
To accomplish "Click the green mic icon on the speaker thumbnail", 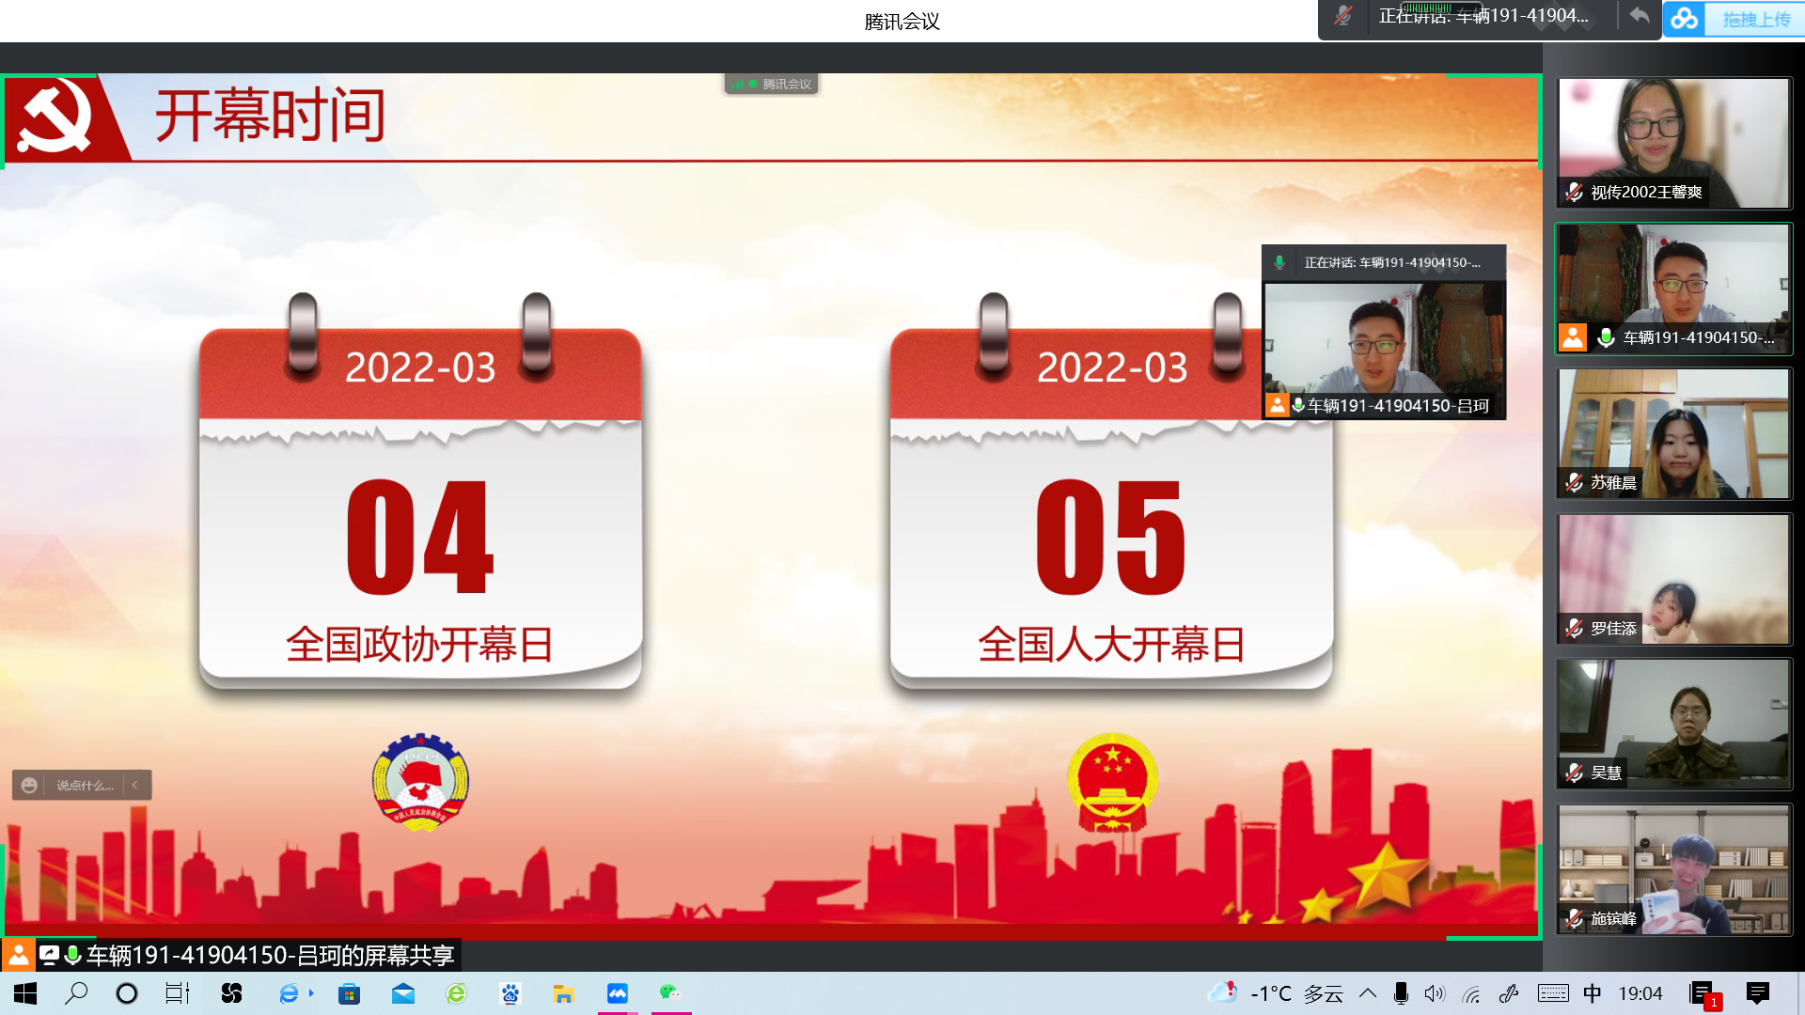I will click(1606, 337).
